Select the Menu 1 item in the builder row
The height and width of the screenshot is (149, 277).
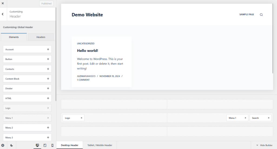coord(237,118)
